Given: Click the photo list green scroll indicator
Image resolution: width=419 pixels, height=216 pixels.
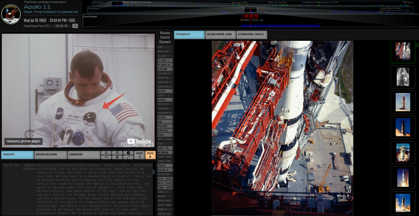Looking at the screenshot, I should [417, 45].
